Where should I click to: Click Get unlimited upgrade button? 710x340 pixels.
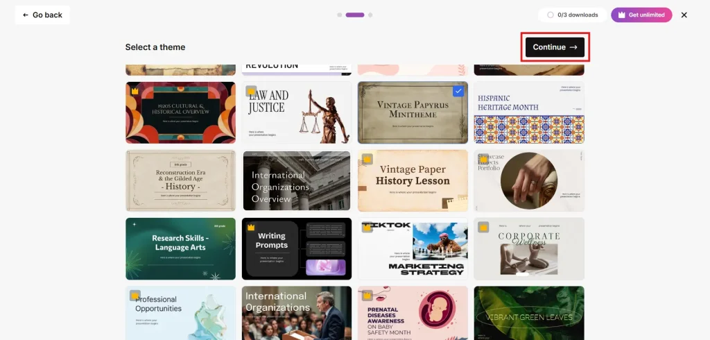(x=641, y=15)
